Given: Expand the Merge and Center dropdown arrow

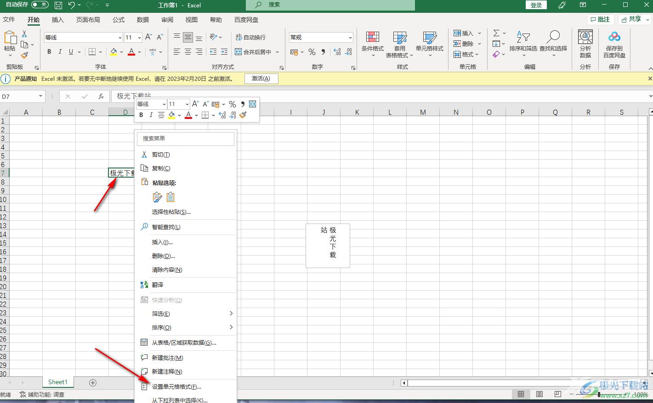Looking at the screenshot, I should point(278,52).
